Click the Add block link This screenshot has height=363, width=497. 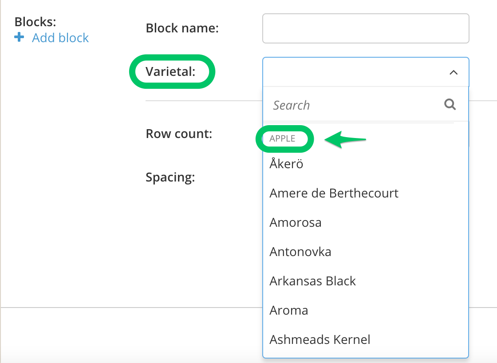pos(60,38)
